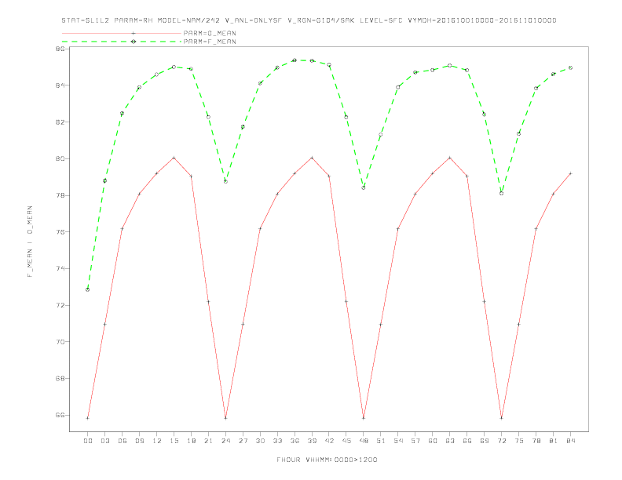This screenshot has width=622, height=480.
Task: Click the y-axis tick label 78
Action: click(60, 195)
